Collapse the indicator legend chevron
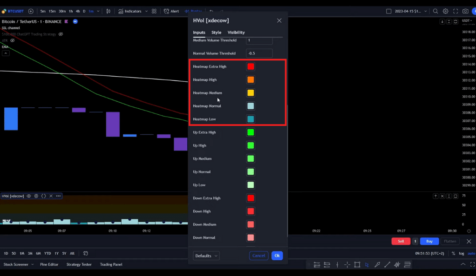476x276 pixels. pos(6,53)
